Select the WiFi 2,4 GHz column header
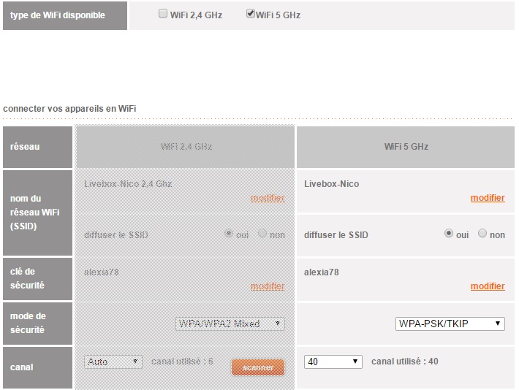The height and width of the screenshot is (390, 519). point(186,146)
